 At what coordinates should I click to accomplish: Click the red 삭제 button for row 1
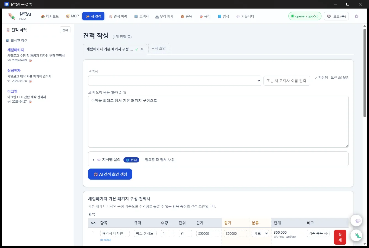click(340, 237)
